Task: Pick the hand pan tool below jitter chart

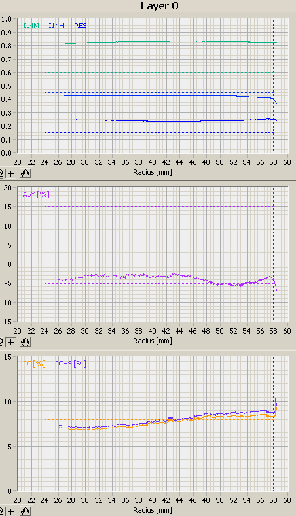Action: click(x=26, y=511)
